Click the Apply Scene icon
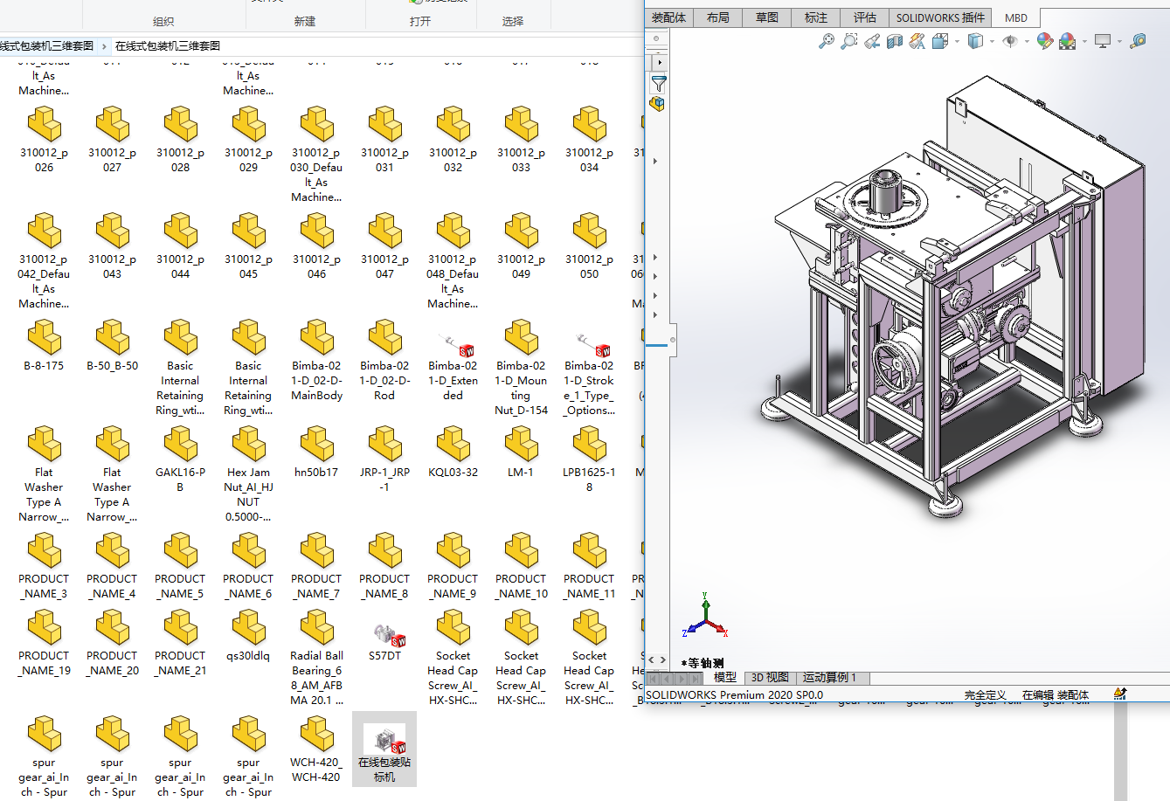This screenshot has width=1170, height=801. tap(1067, 41)
